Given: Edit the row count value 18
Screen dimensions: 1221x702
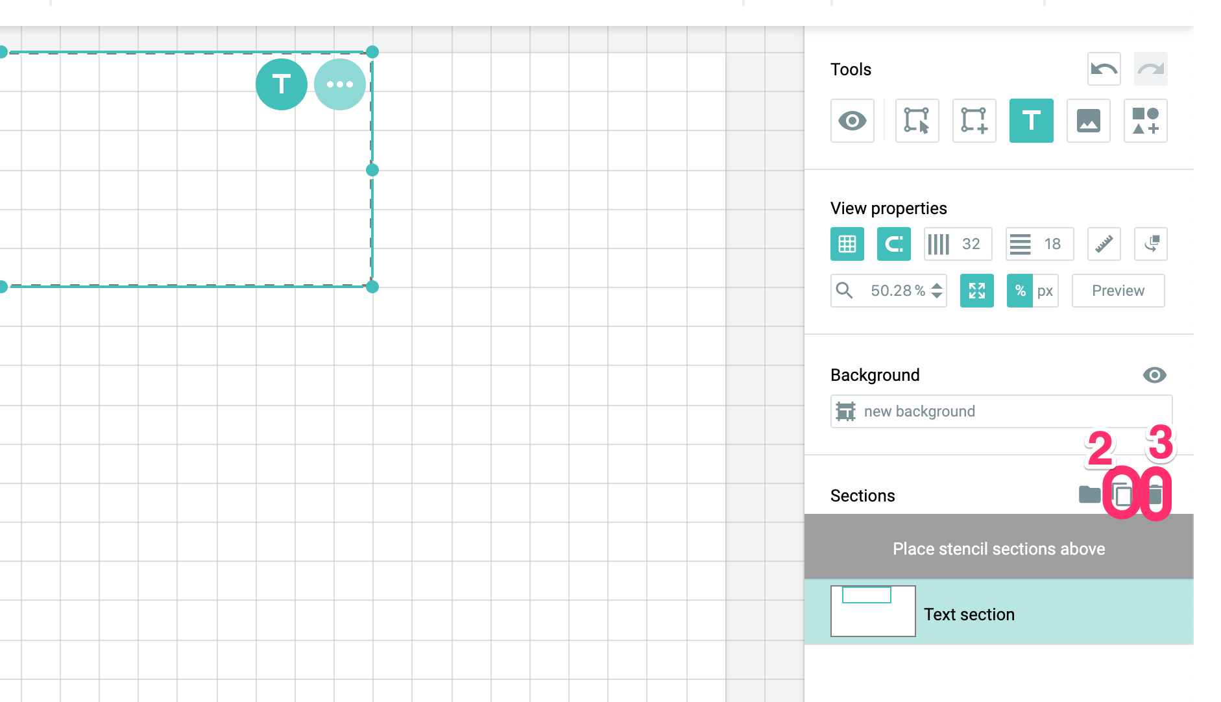Looking at the screenshot, I should (x=1039, y=244).
